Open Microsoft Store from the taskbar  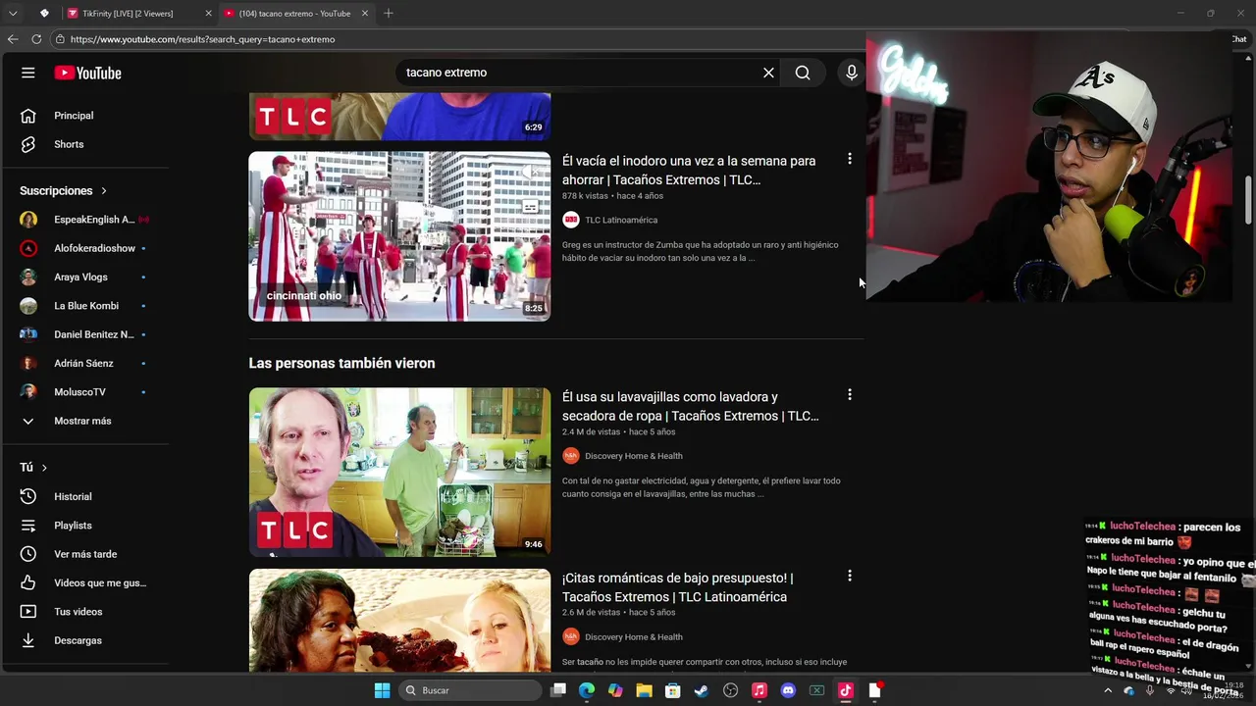click(x=673, y=690)
